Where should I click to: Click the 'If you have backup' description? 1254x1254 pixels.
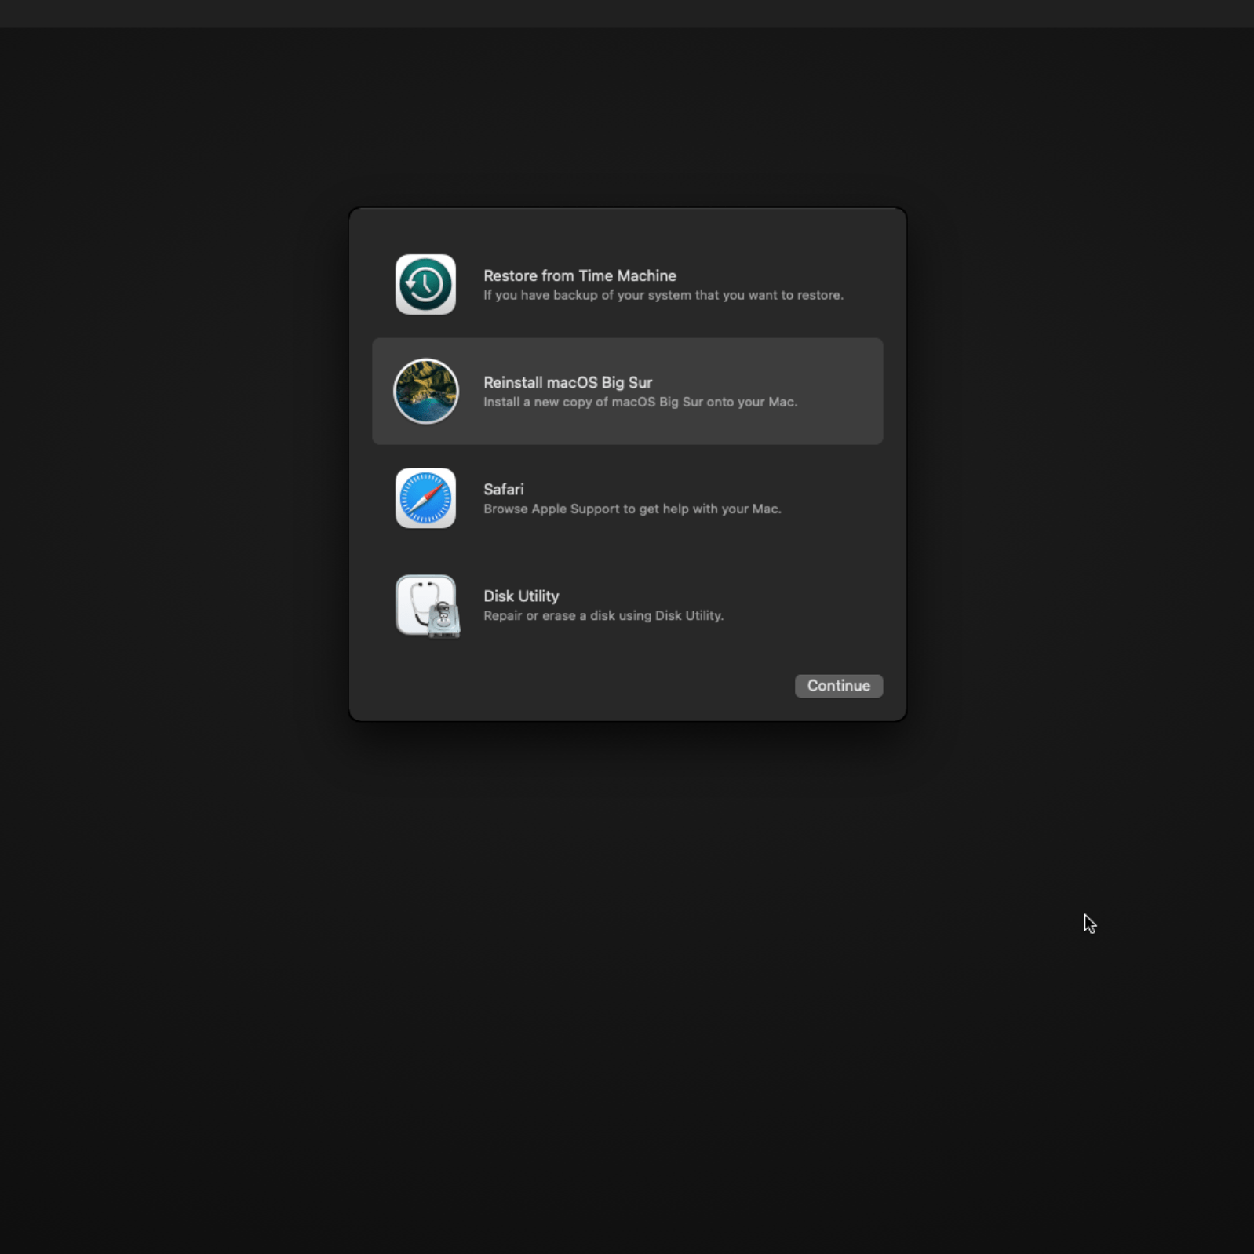click(x=663, y=296)
